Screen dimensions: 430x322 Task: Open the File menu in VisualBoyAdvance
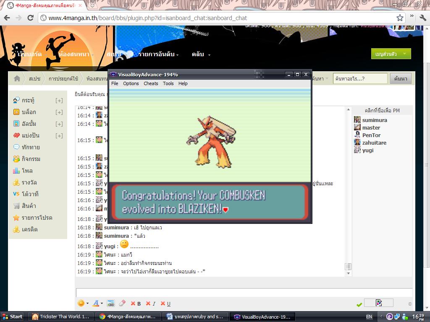(115, 83)
